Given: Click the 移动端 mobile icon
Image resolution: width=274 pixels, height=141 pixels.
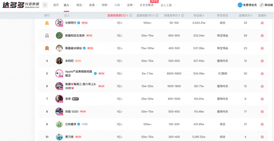Looking at the screenshot, I should [266, 5].
